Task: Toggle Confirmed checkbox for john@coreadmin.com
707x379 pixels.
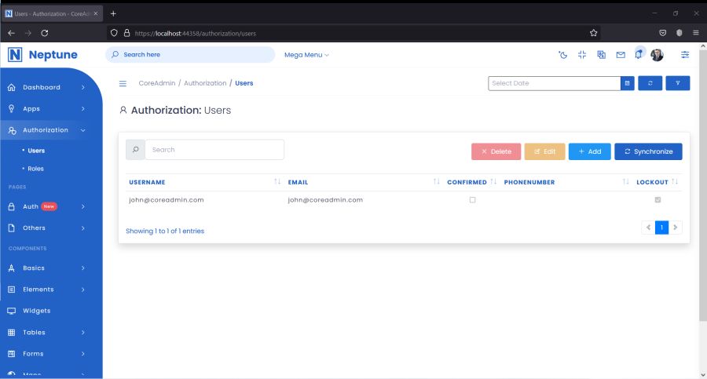Action: pos(473,199)
